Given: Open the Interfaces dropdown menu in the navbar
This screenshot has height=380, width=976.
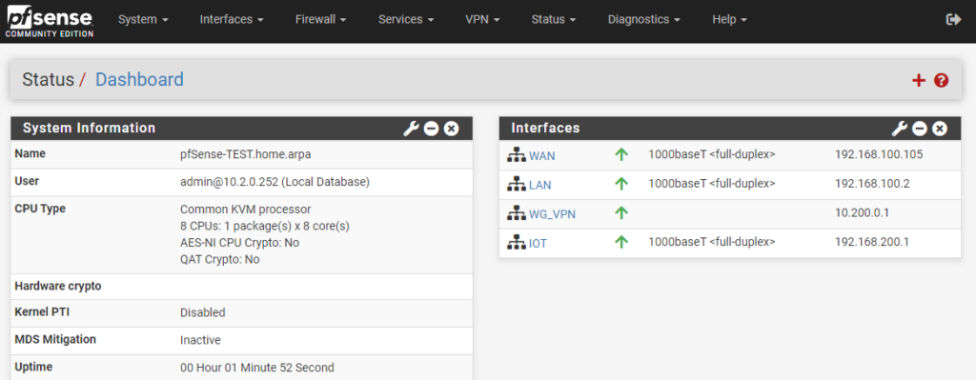Looking at the screenshot, I should tap(232, 19).
